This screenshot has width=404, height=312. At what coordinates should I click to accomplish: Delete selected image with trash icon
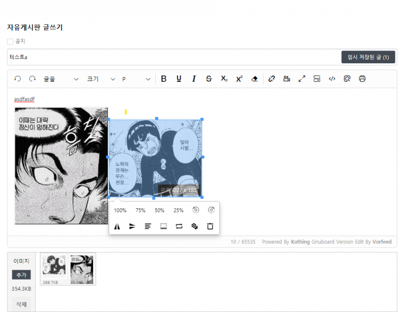[210, 226]
